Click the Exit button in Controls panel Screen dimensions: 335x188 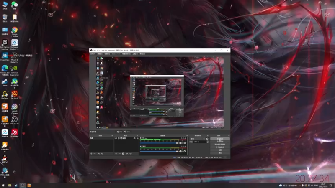pyautogui.click(x=220, y=153)
